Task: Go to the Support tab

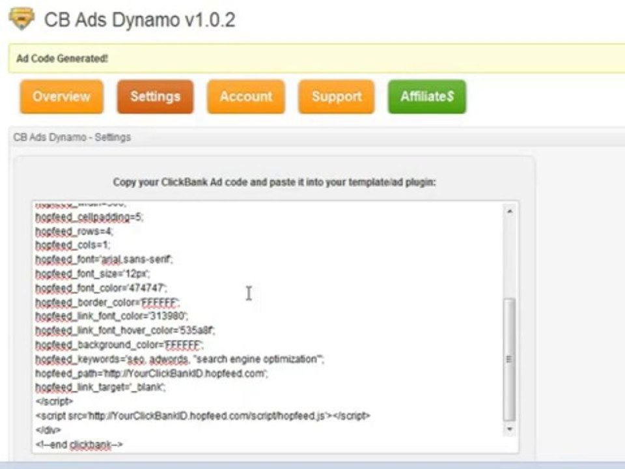Action: pyautogui.click(x=337, y=96)
